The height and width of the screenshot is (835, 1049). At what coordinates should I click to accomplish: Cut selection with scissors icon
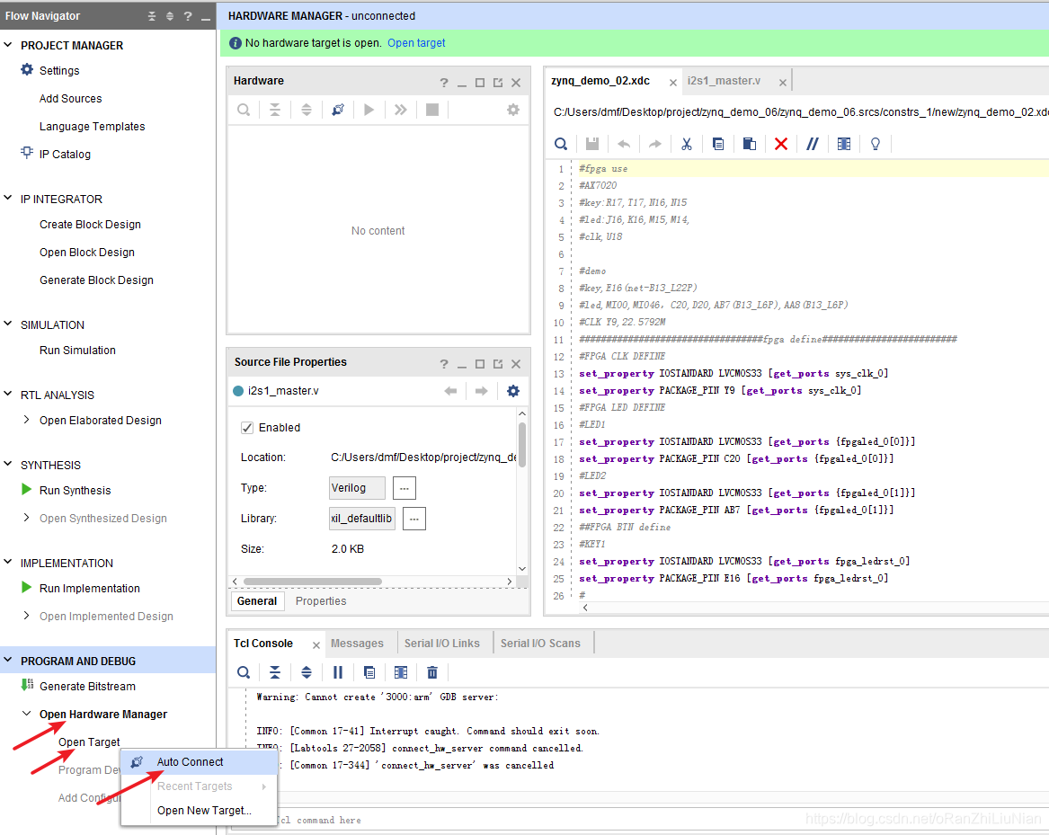pos(687,144)
